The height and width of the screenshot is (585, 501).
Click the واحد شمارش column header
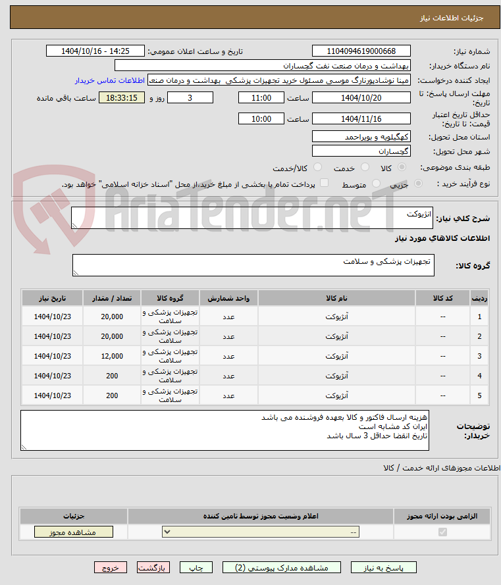point(228,298)
